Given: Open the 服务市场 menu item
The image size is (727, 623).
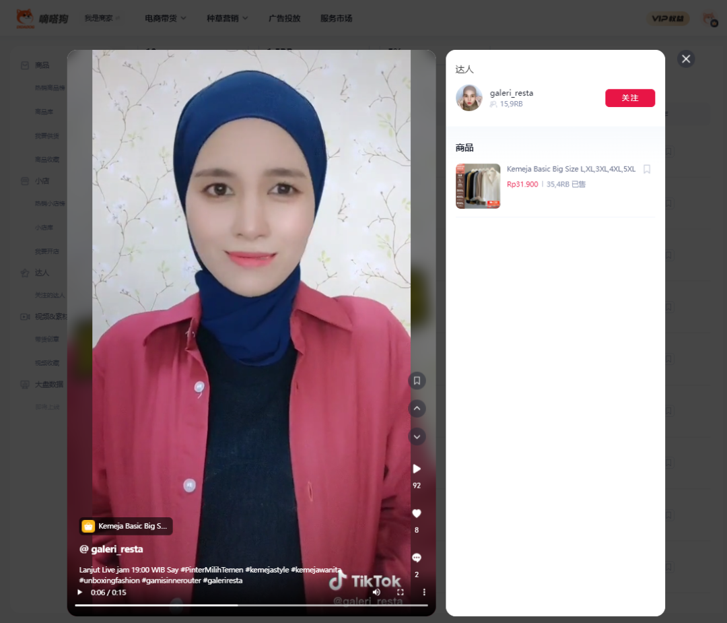Looking at the screenshot, I should click(336, 18).
